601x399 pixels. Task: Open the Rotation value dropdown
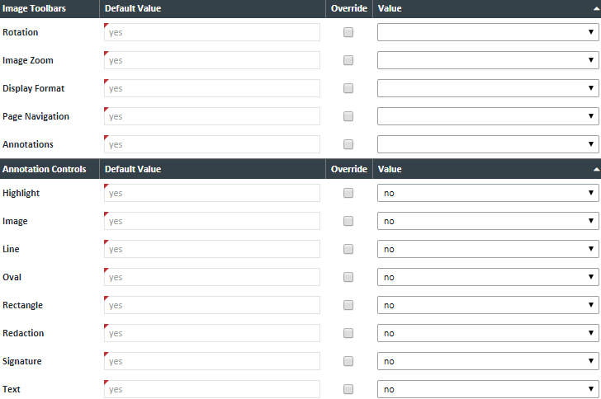coord(487,32)
